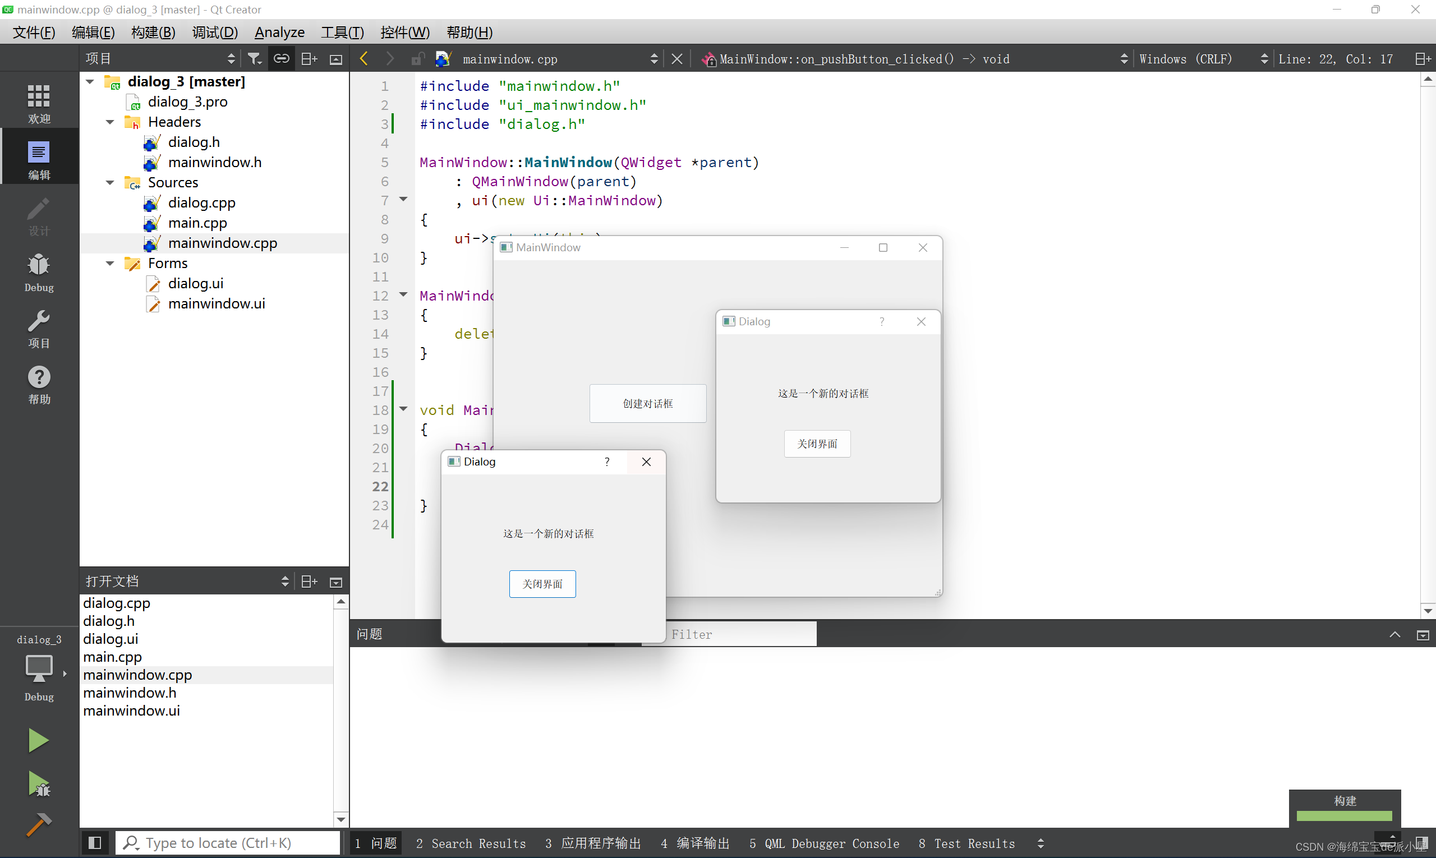Click the filter tree funnel icon
This screenshot has width=1436, height=858.
tap(255, 58)
